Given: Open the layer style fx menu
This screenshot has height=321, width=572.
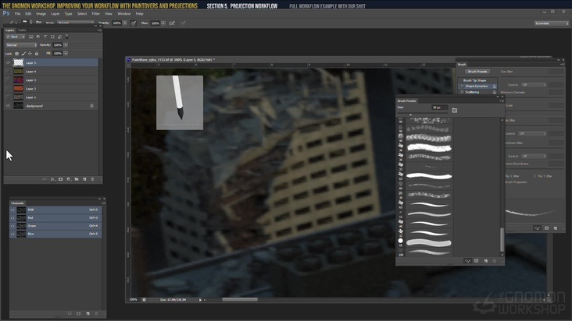Looking at the screenshot, I should (x=52, y=179).
